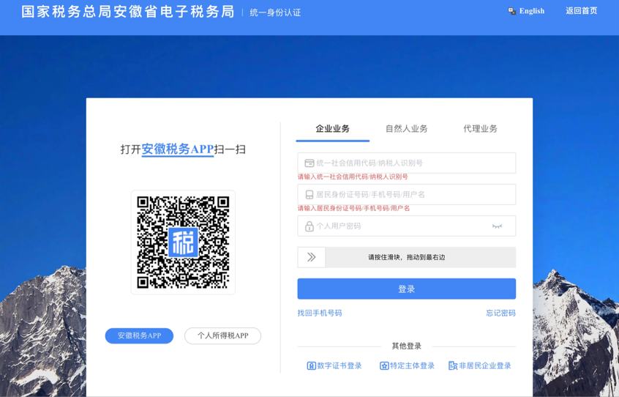Switch to the 自然人业务 tab
This screenshot has width=619, height=397.
coord(406,129)
